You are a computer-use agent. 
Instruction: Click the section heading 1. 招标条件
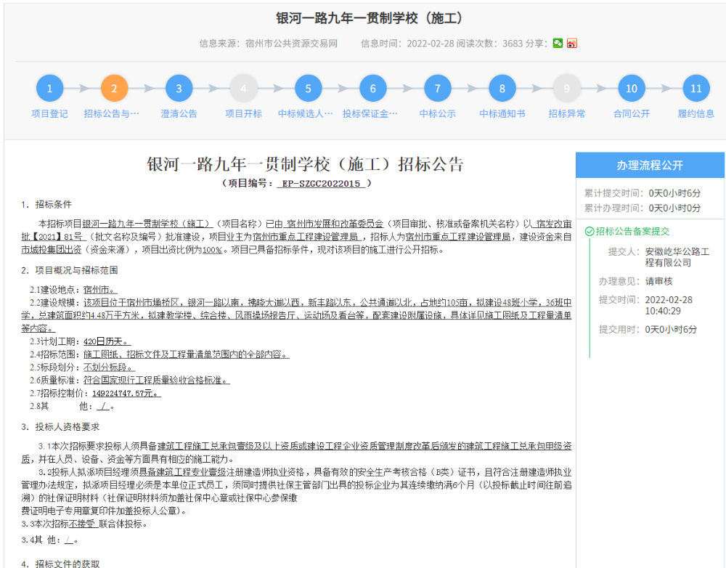click(46, 204)
